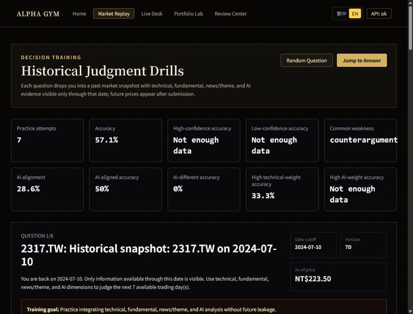Click the 2317.TW Historical snapshot heading
The width and height of the screenshot is (413, 314).
[149, 255]
